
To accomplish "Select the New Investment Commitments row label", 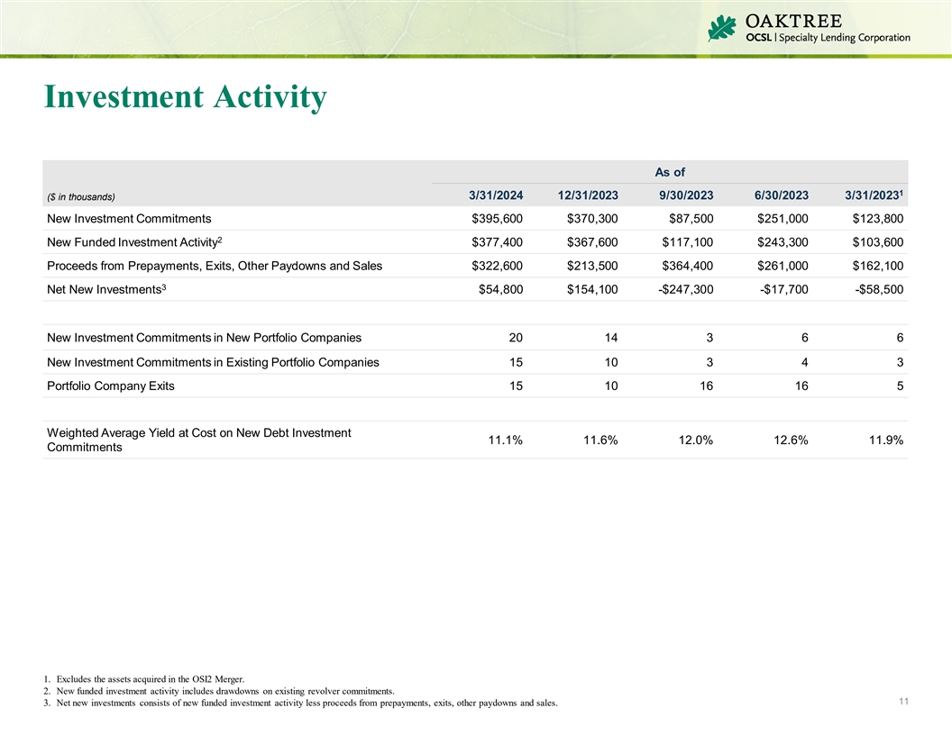I will pyautogui.click(x=129, y=218).
